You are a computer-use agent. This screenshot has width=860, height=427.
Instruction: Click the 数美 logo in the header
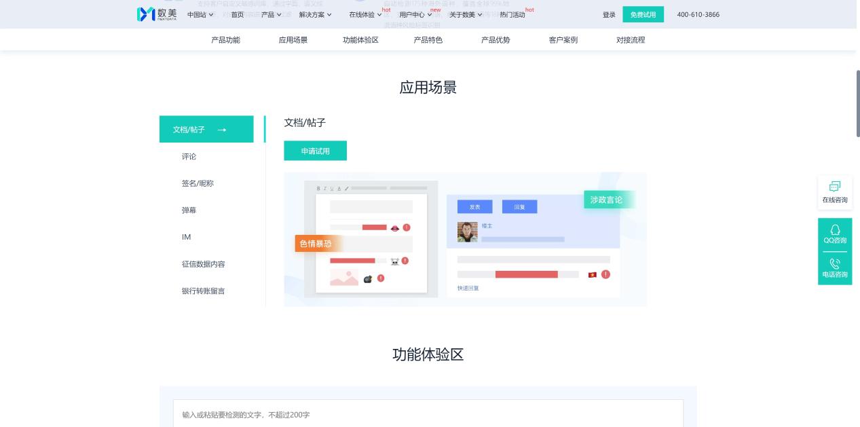tap(157, 14)
